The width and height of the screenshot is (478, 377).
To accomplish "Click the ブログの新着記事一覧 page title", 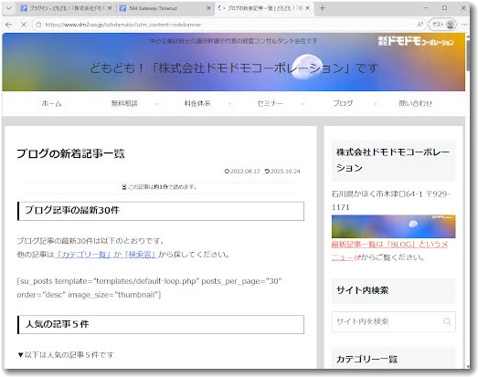I will click(70, 153).
